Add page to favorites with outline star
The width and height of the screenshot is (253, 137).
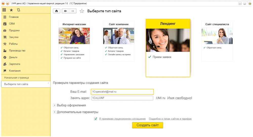coord(82,11)
